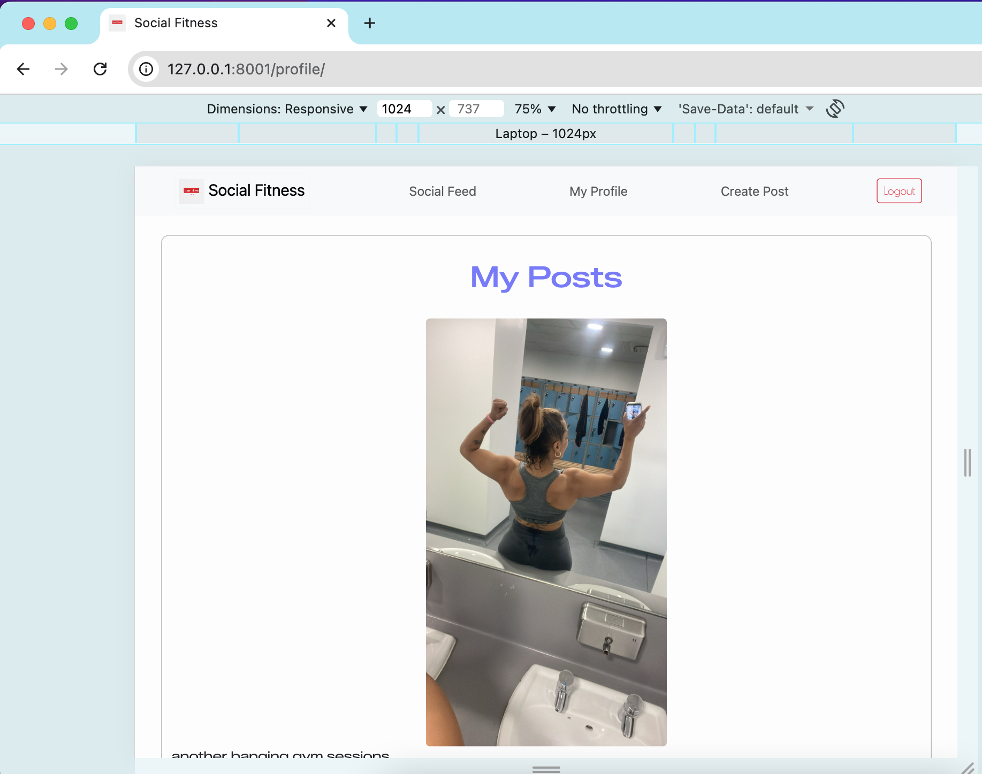
Task: Open a new tab with the plus icon
Action: tap(370, 23)
